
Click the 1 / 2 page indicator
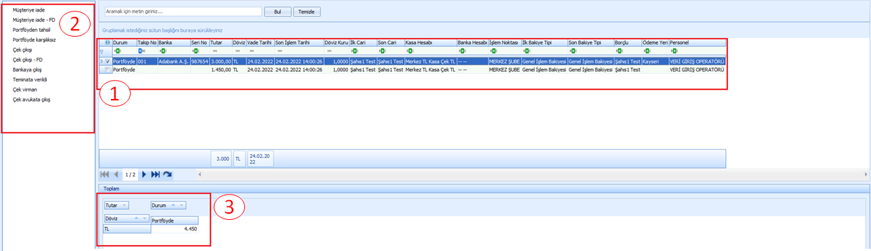pos(130,174)
